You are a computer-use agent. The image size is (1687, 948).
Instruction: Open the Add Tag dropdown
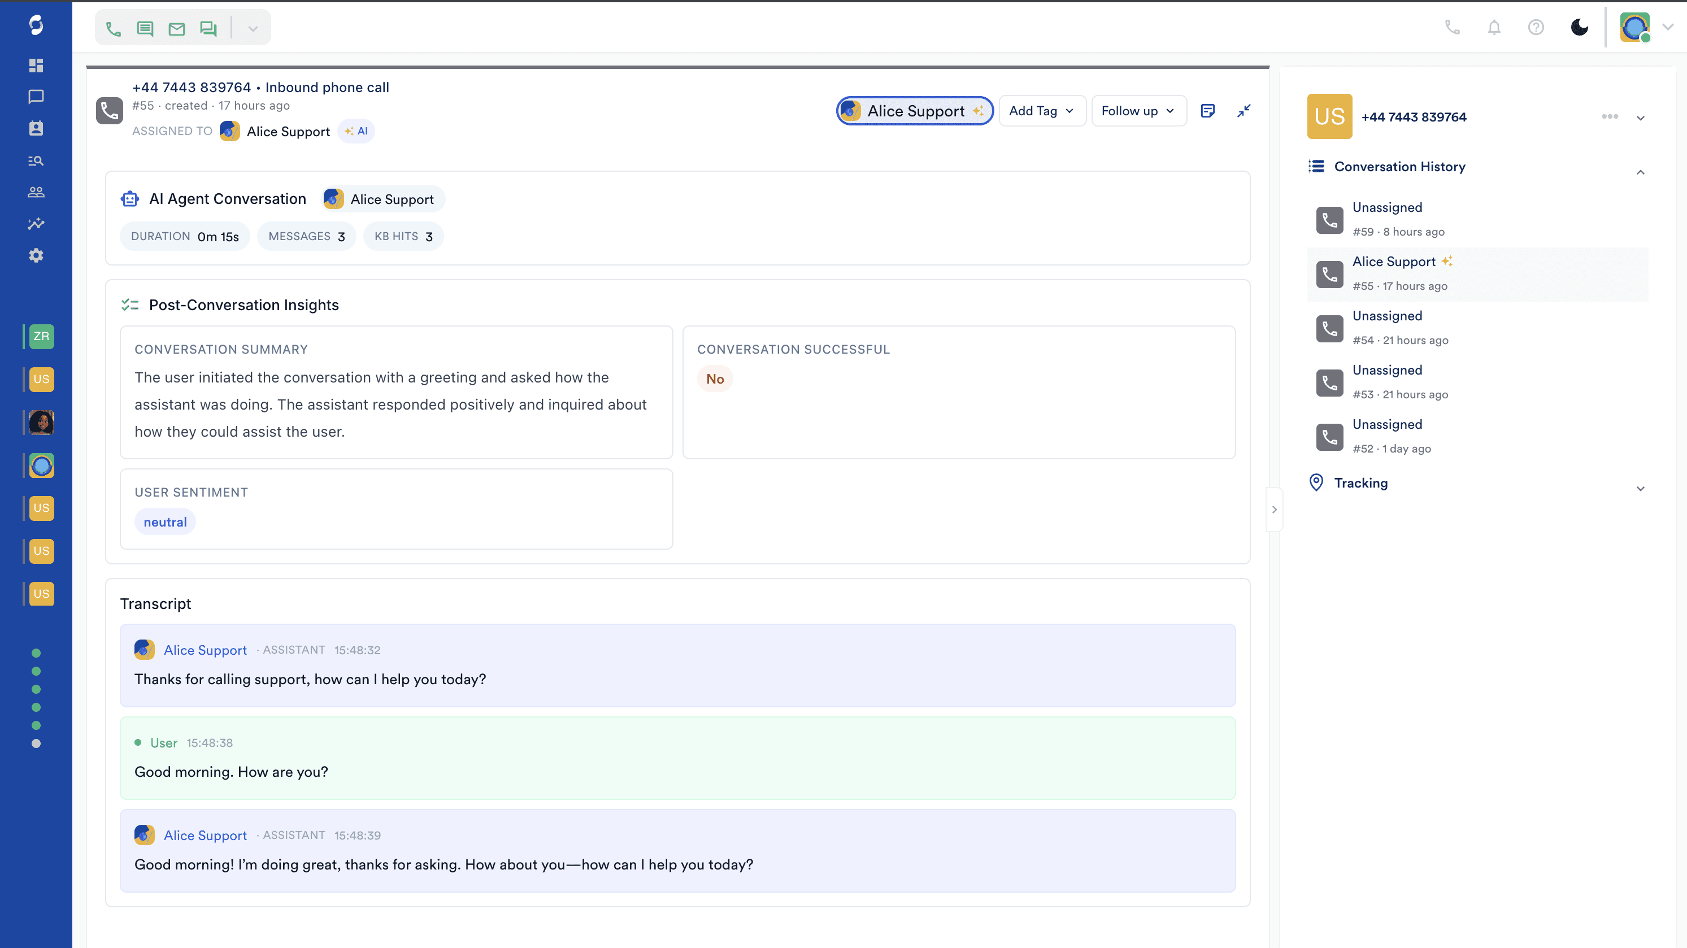tap(1042, 111)
